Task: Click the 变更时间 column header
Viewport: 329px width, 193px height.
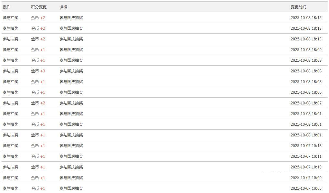Action: pyautogui.click(x=298, y=7)
